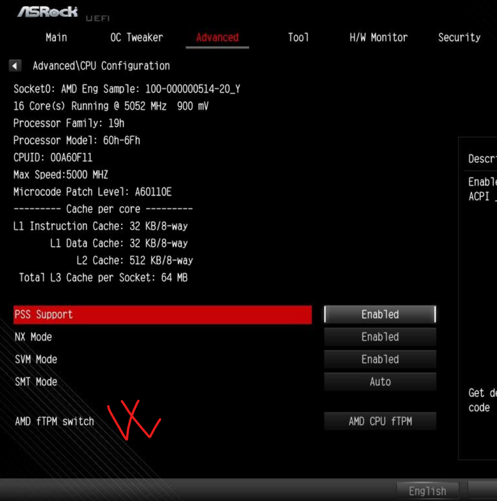Open the Tool tab
497x501 pixels.
(x=298, y=38)
